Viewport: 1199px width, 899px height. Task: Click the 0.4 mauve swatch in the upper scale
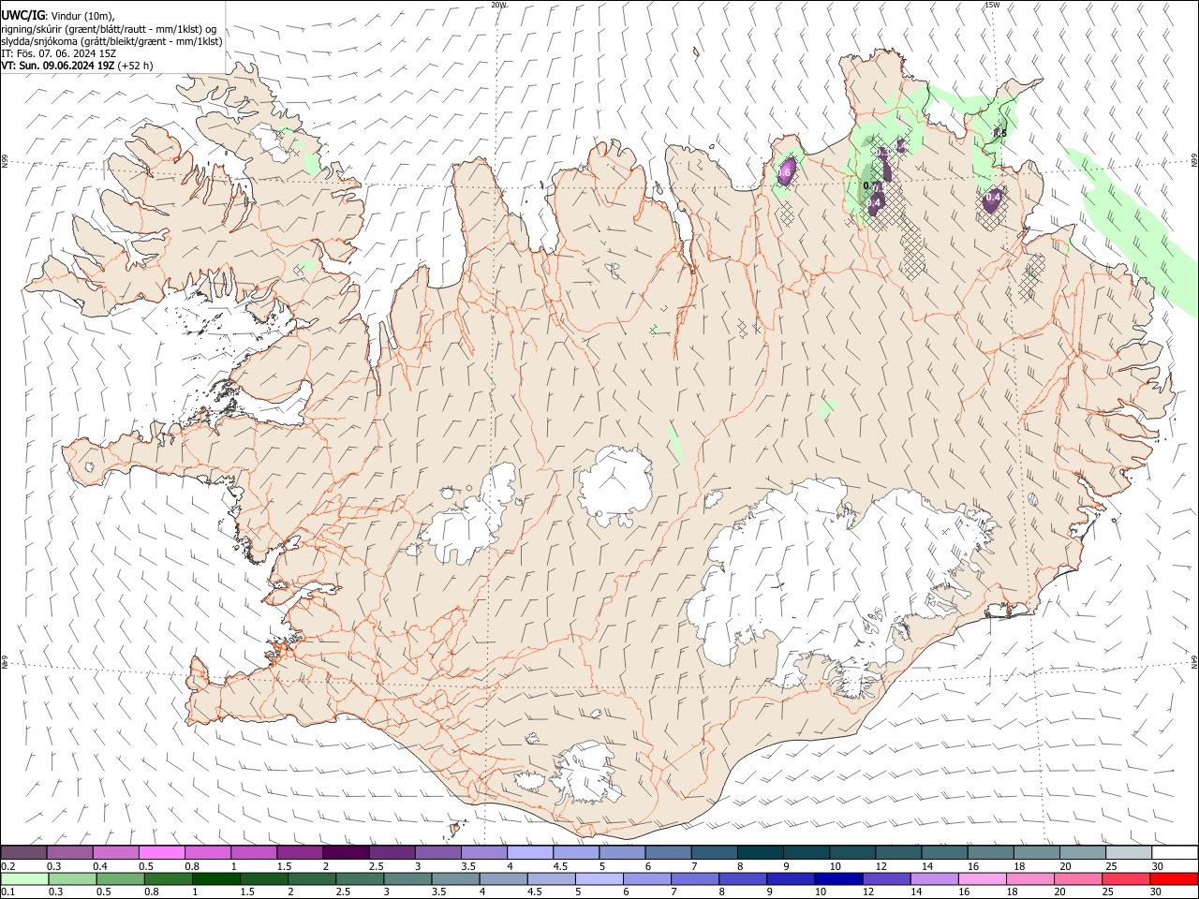[115, 853]
